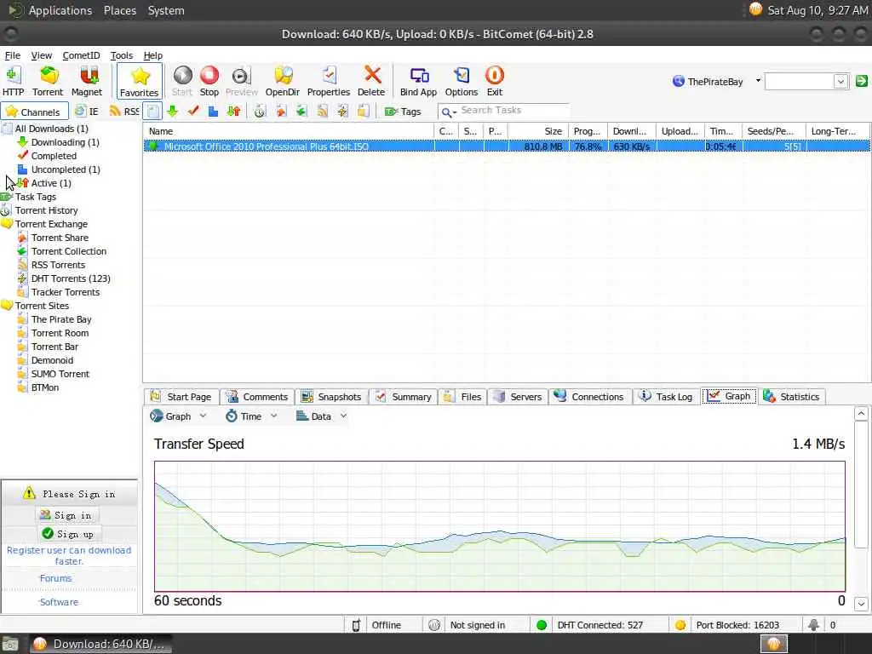Click the Bind App toolbar icon
Screen dimensions: 872x654
click(419, 81)
